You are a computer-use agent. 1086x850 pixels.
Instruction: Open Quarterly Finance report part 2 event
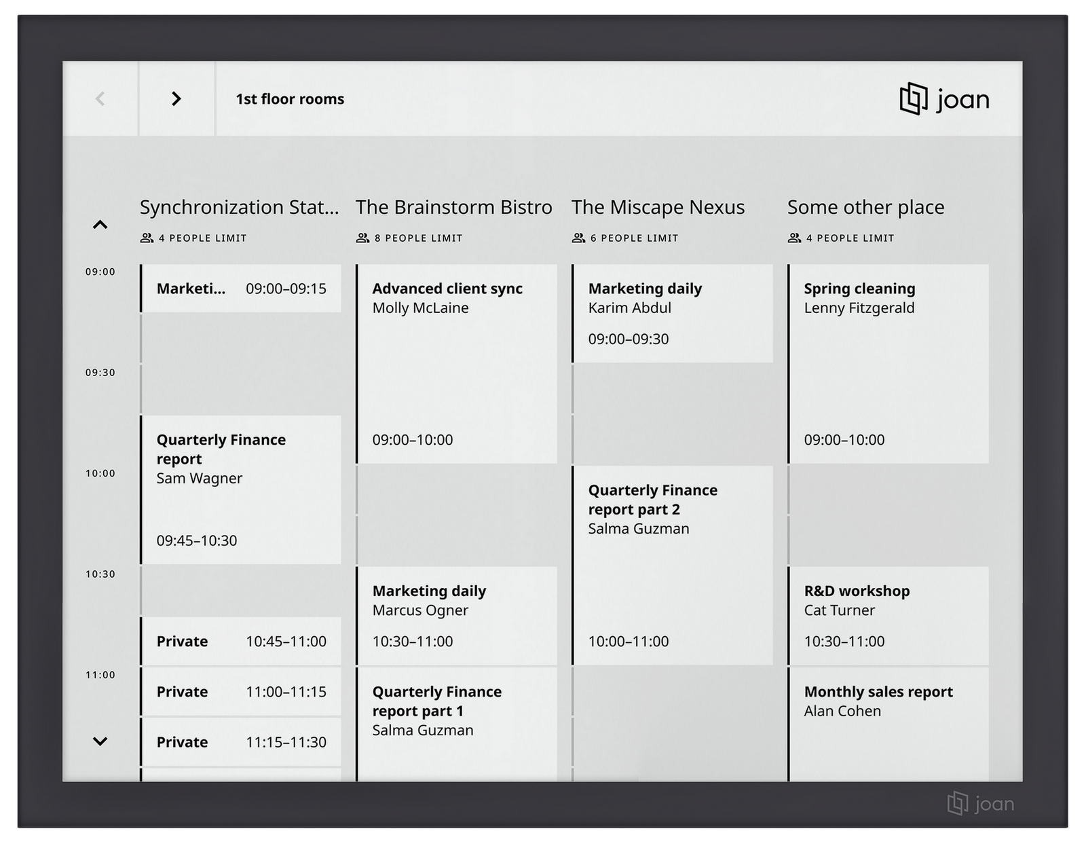pos(672,565)
